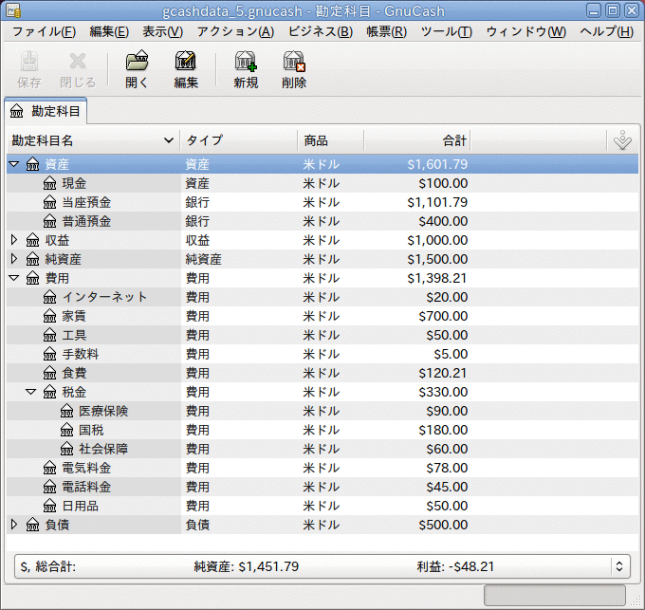Click the bank icon next to インターネット

49,297
